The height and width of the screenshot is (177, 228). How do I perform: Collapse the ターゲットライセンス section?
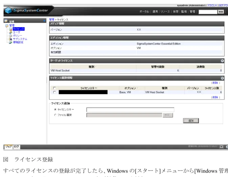[x=222, y=61]
